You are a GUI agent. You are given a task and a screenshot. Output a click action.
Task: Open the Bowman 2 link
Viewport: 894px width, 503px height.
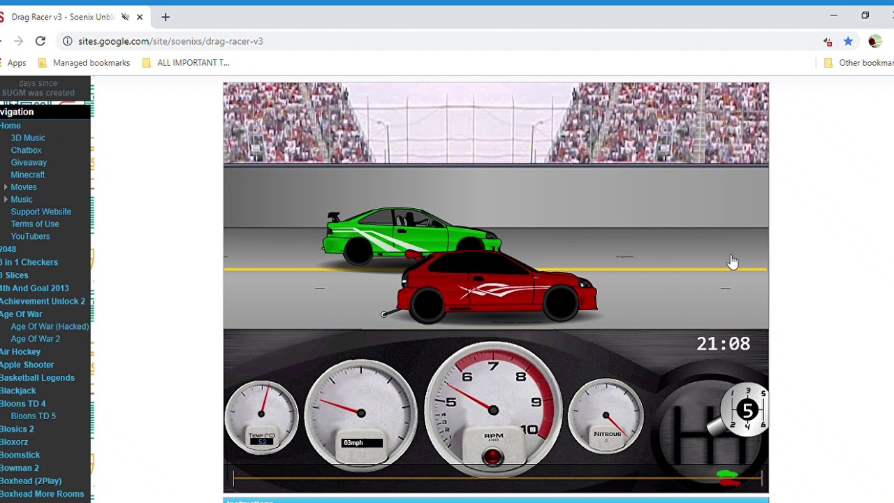pyautogui.click(x=20, y=468)
